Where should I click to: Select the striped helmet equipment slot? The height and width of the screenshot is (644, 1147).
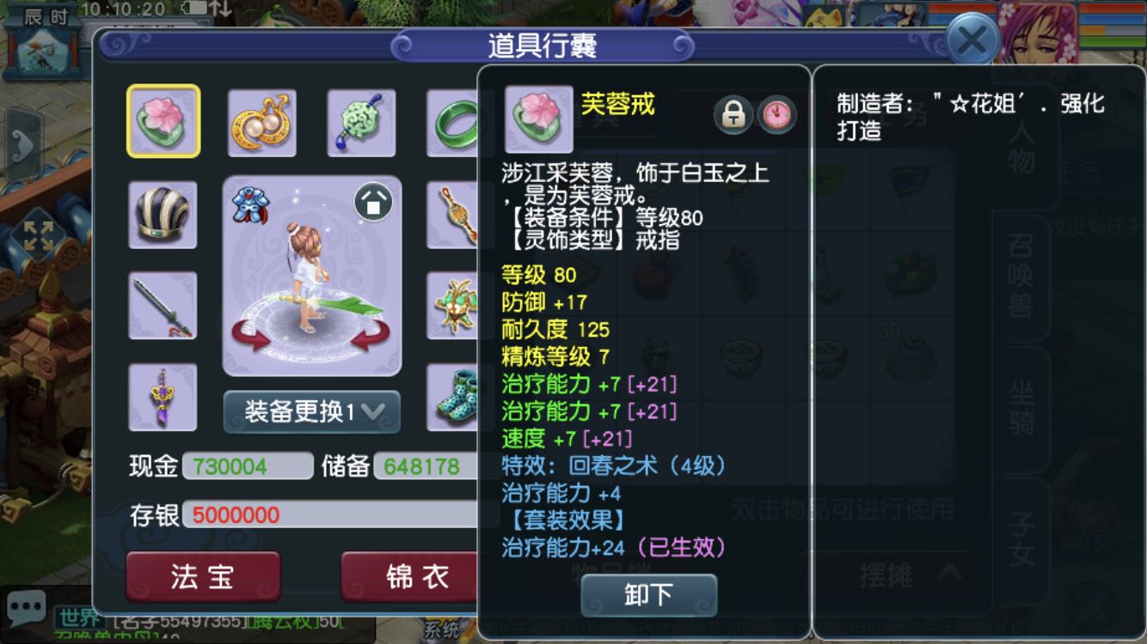click(163, 215)
